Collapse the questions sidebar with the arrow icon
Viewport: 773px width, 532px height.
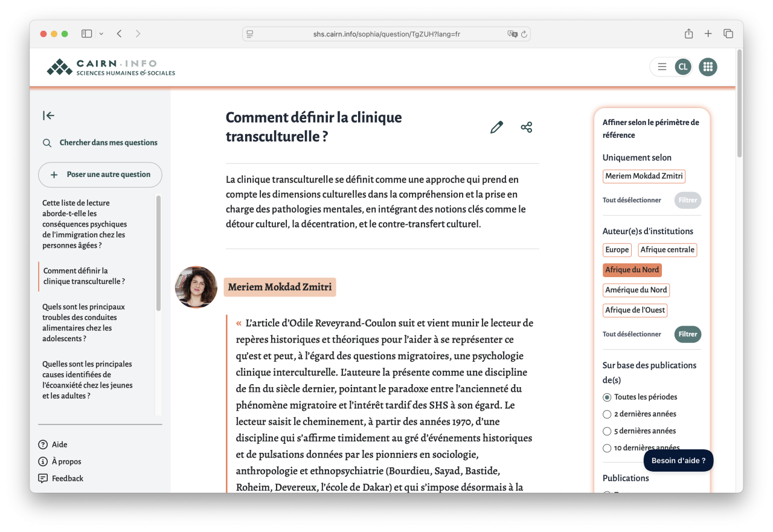click(x=48, y=115)
